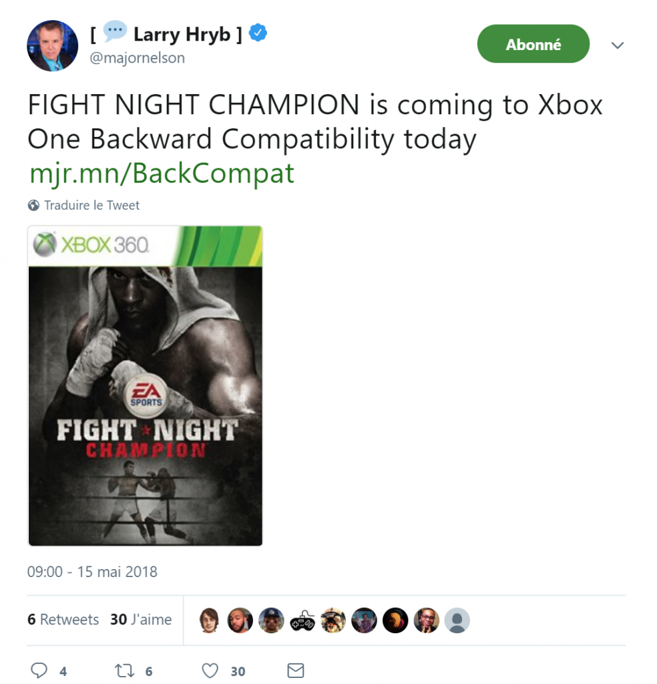This screenshot has height=684, width=657.
Task: Send tweet via envelope message icon
Action: click(296, 671)
